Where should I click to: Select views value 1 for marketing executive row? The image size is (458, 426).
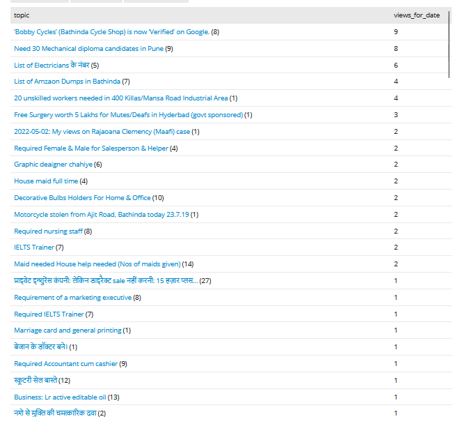[x=396, y=298]
